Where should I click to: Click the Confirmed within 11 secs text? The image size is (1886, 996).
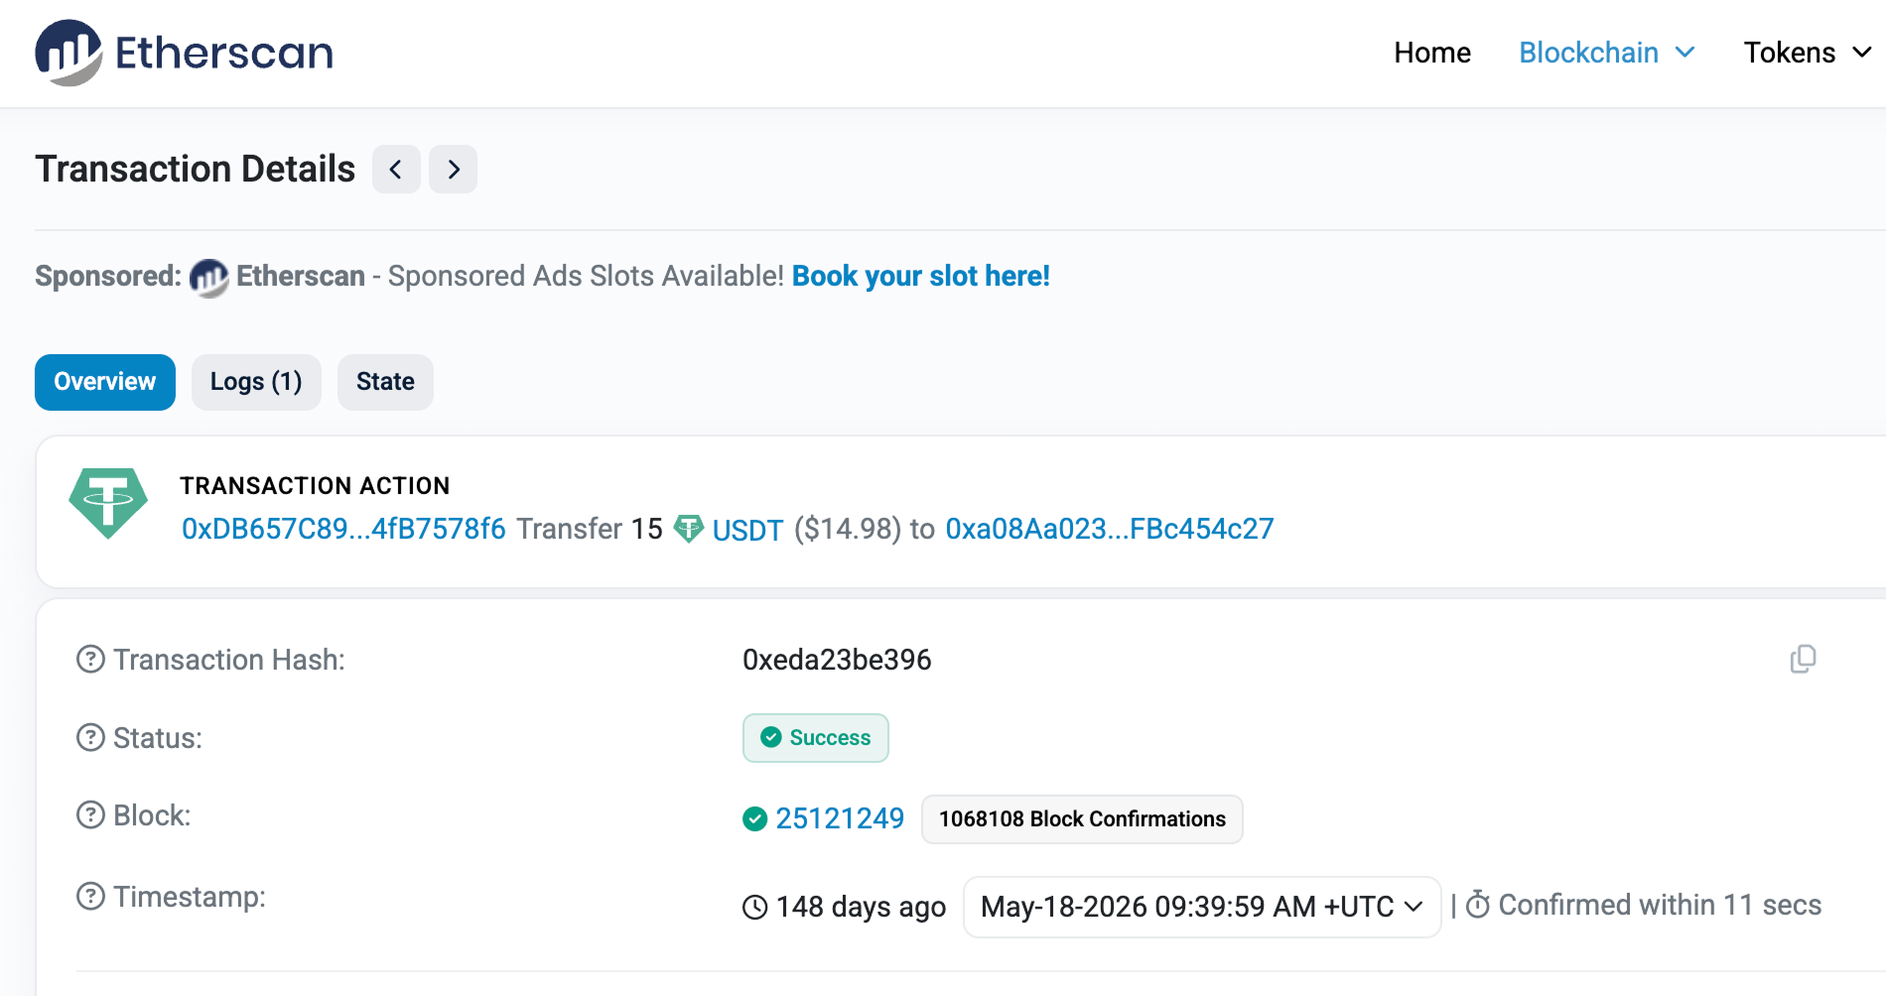tap(1660, 905)
